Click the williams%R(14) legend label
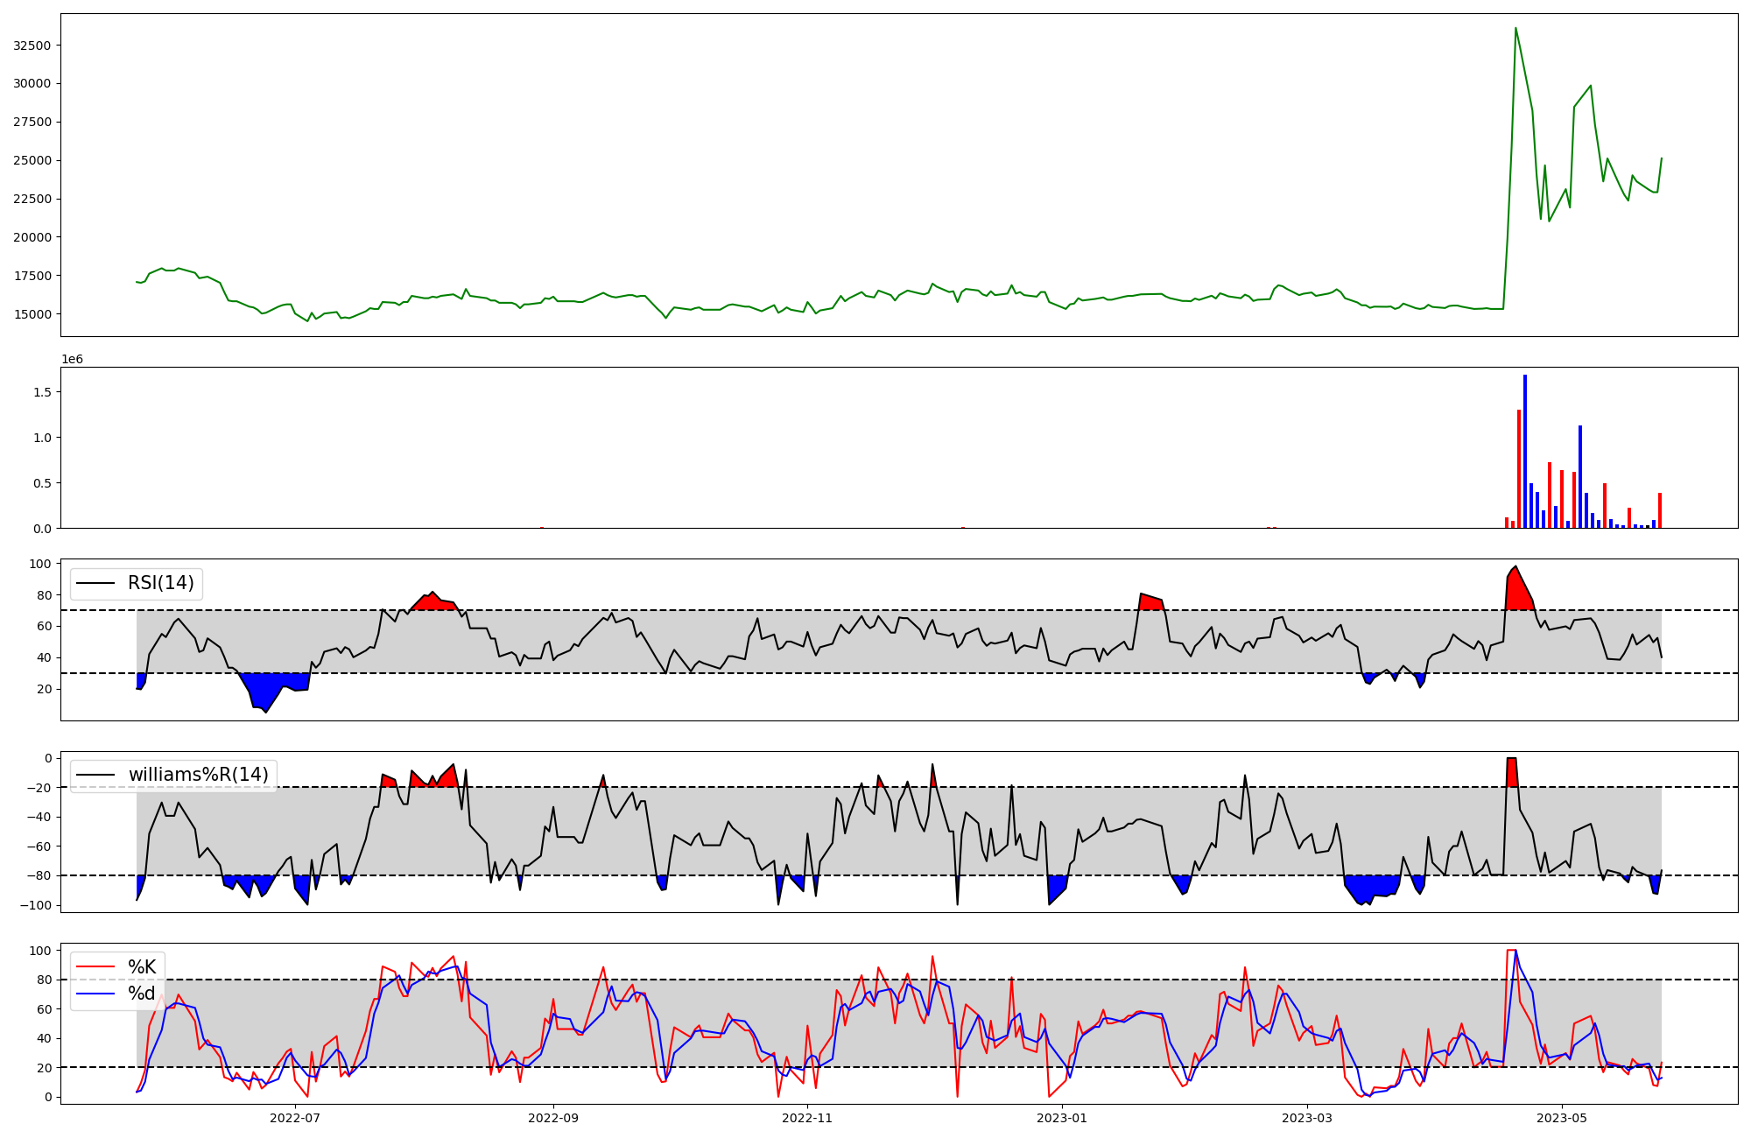The height and width of the screenshot is (1138, 1751). tap(198, 775)
